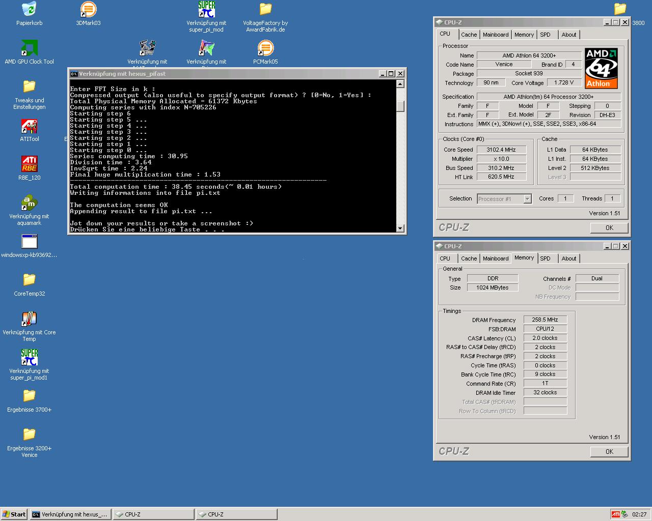Minimize the upper CPU-Z window

click(607, 22)
